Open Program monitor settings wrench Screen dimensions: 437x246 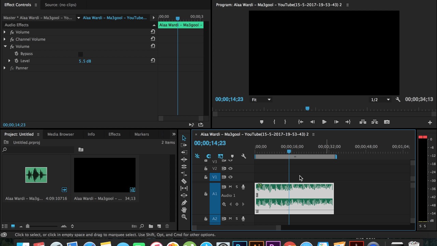(398, 99)
